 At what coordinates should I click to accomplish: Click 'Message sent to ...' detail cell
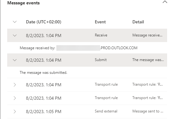coord(148,111)
